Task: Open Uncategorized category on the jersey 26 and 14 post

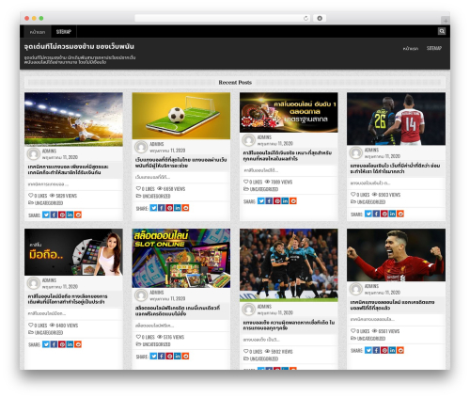Action: point(371,201)
